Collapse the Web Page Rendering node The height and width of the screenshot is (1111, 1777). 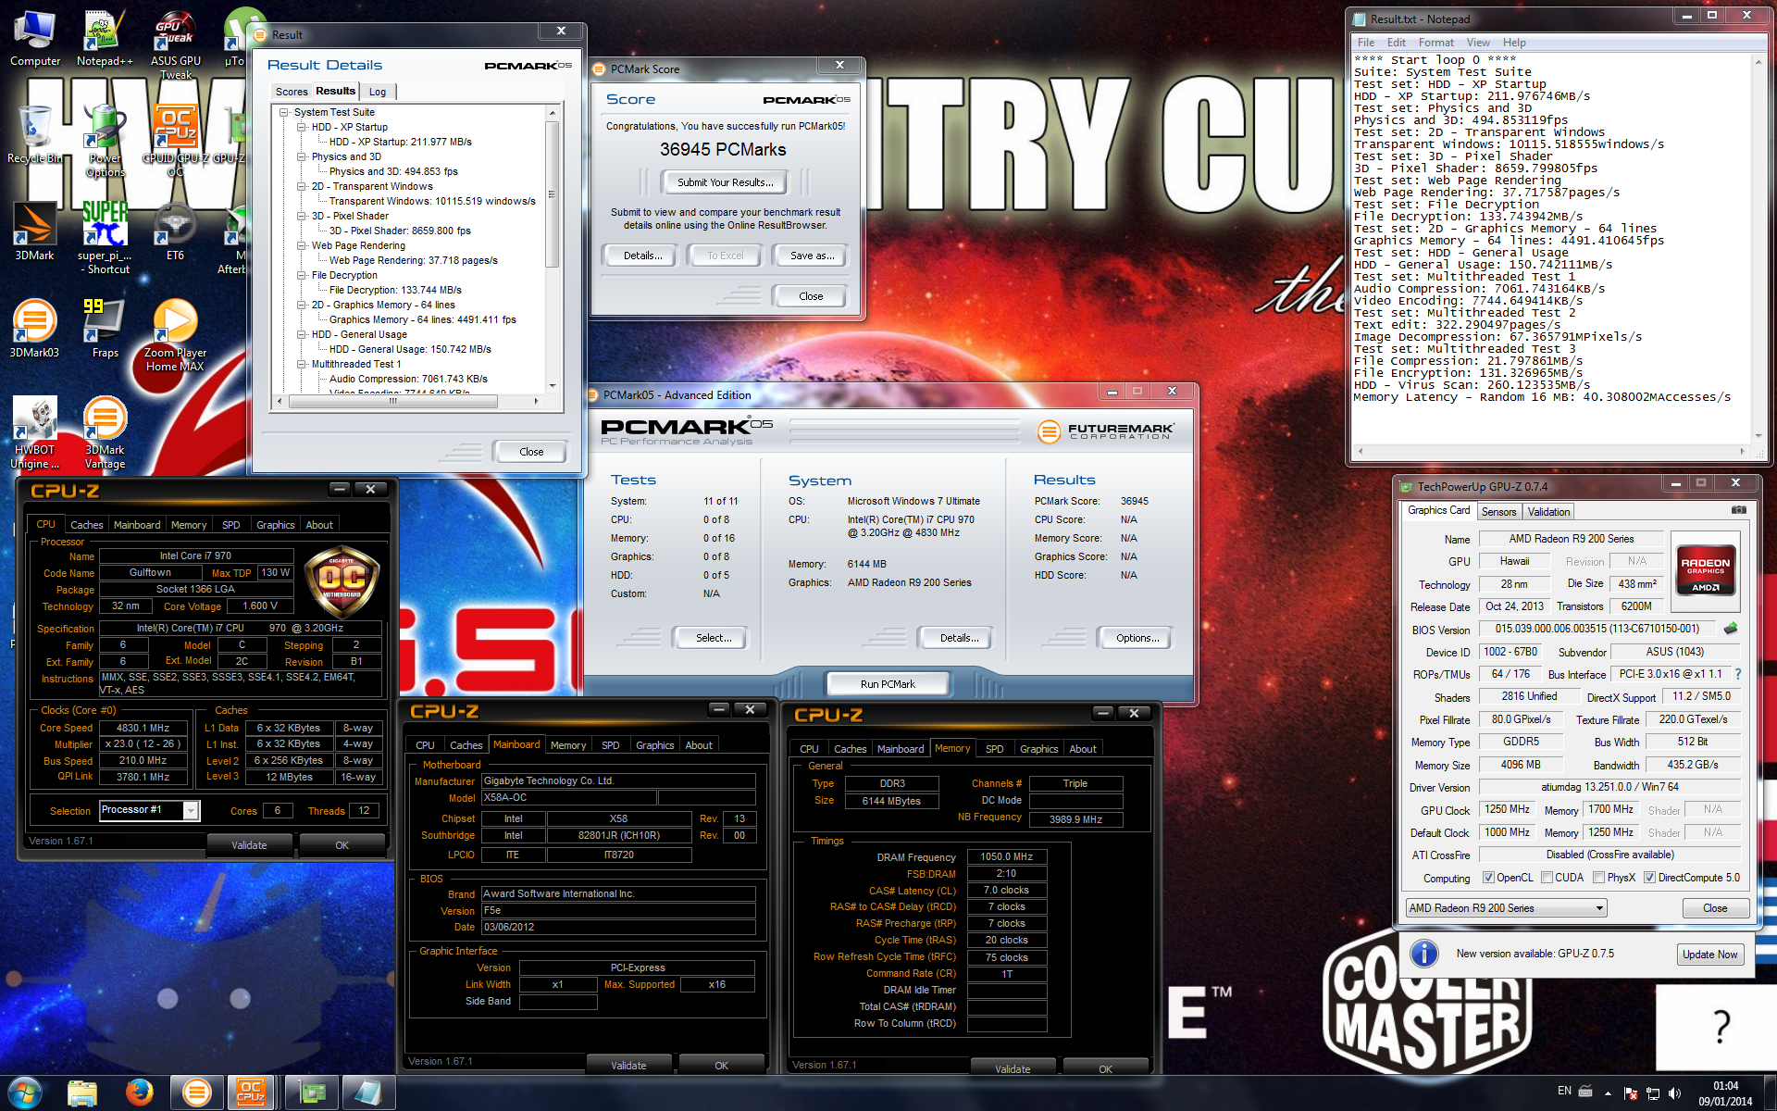(x=302, y=245)
